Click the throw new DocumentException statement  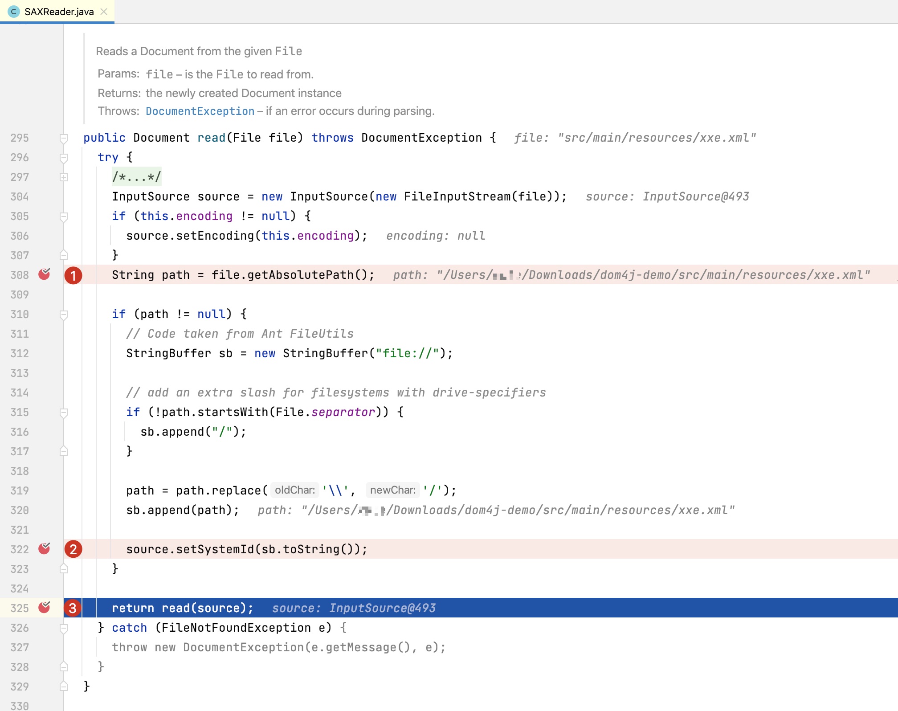tap(279, 647)
